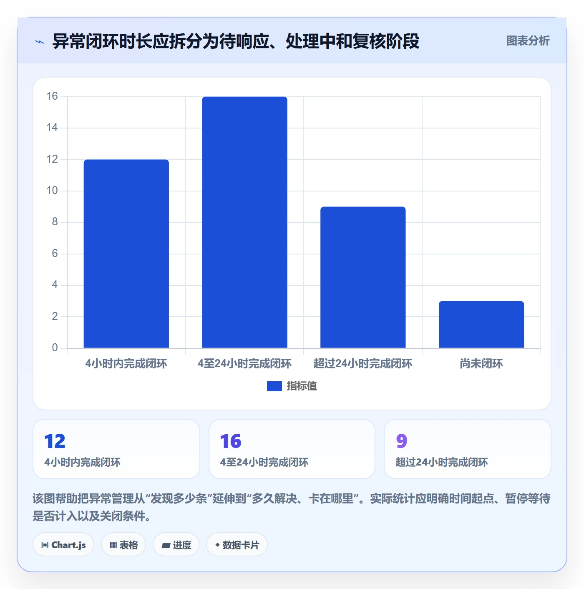This screenshot has height=589, width=584.
Task: Click the description paragraph starting 该图帮助
Action: click(x=292, y=507)
